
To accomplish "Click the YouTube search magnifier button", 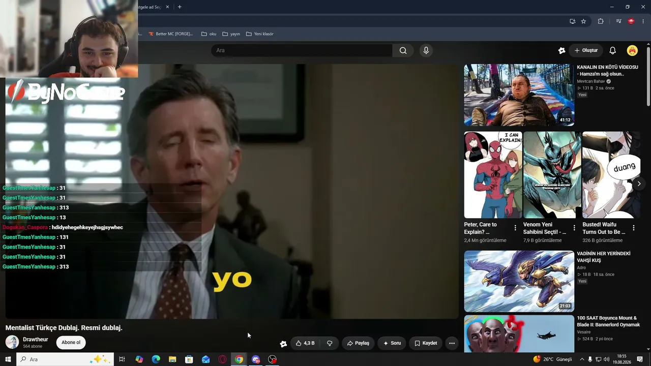I will pos(403,50).
